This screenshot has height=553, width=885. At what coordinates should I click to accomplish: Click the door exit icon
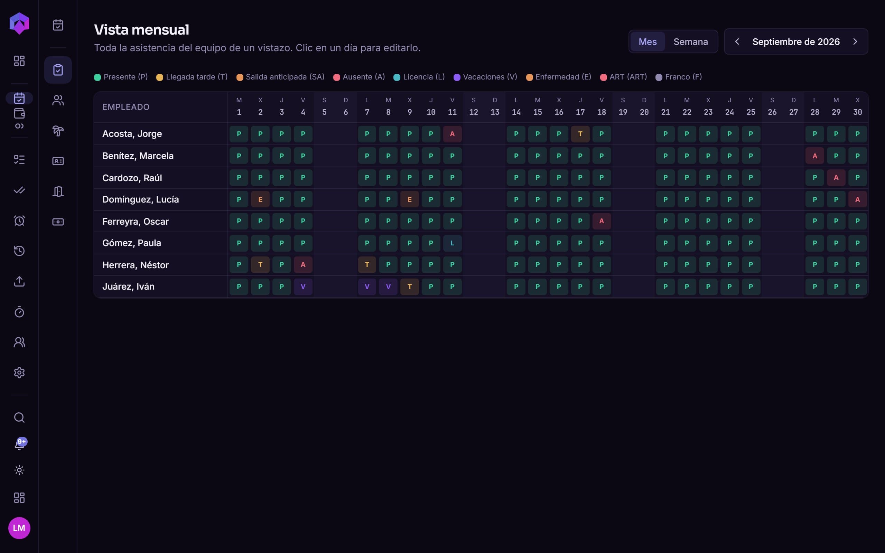tap(58, 191)
